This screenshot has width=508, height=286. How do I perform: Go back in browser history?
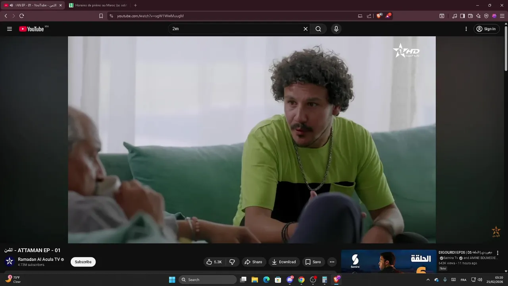click(x=6, y=16)
